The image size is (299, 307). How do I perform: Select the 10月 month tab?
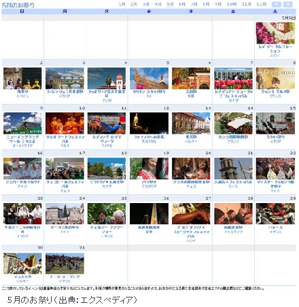(x=232, y=4)
